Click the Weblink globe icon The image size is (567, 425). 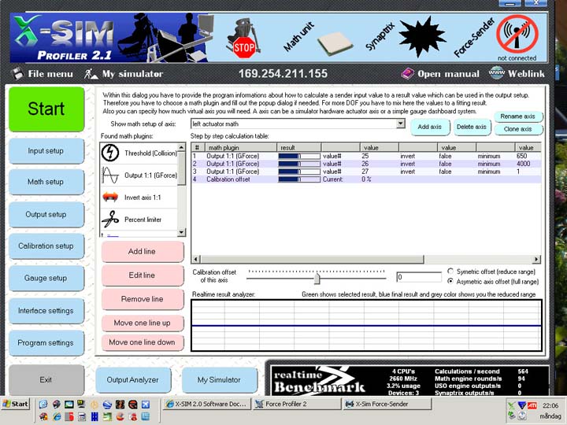(496, 72)
